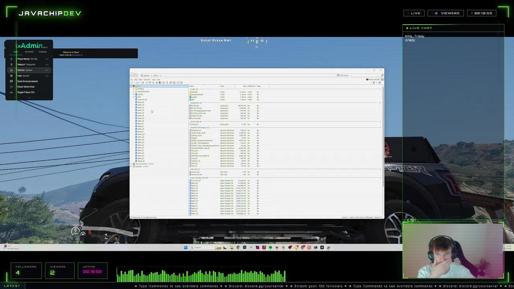Select common.rpf package icon in the file list

(190, 181)
